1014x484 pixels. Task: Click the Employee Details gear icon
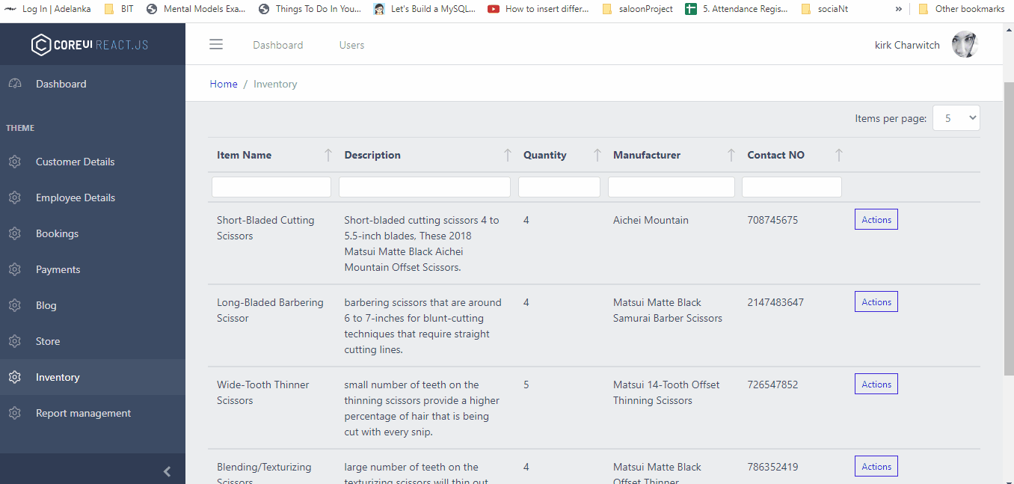[15, 197]
